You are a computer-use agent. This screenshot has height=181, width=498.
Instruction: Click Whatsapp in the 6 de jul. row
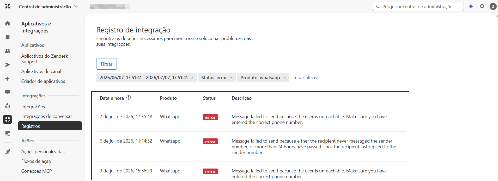pos(170,141)
